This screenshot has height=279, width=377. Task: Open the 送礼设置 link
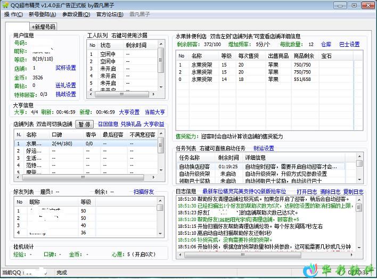[65, 85]
